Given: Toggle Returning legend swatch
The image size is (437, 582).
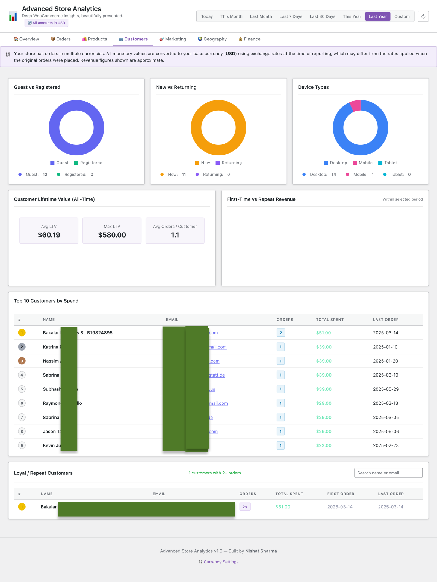Looking at the screenshot, I should [229, 163].
